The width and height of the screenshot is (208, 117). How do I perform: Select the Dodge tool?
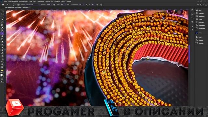click(2, 50)
